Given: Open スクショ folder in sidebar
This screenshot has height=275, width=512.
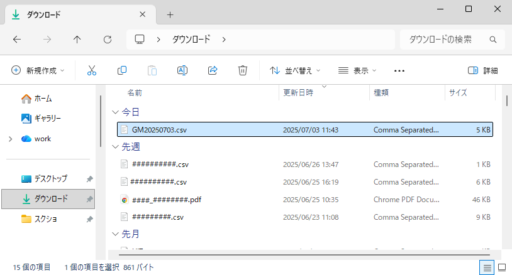Looking at the screenshot, I should pyautogui.click(x=39, y=219).
